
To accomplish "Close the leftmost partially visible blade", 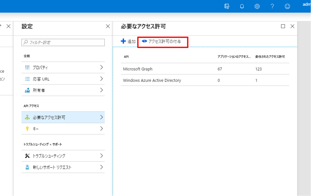I will [x=8, y=26].
